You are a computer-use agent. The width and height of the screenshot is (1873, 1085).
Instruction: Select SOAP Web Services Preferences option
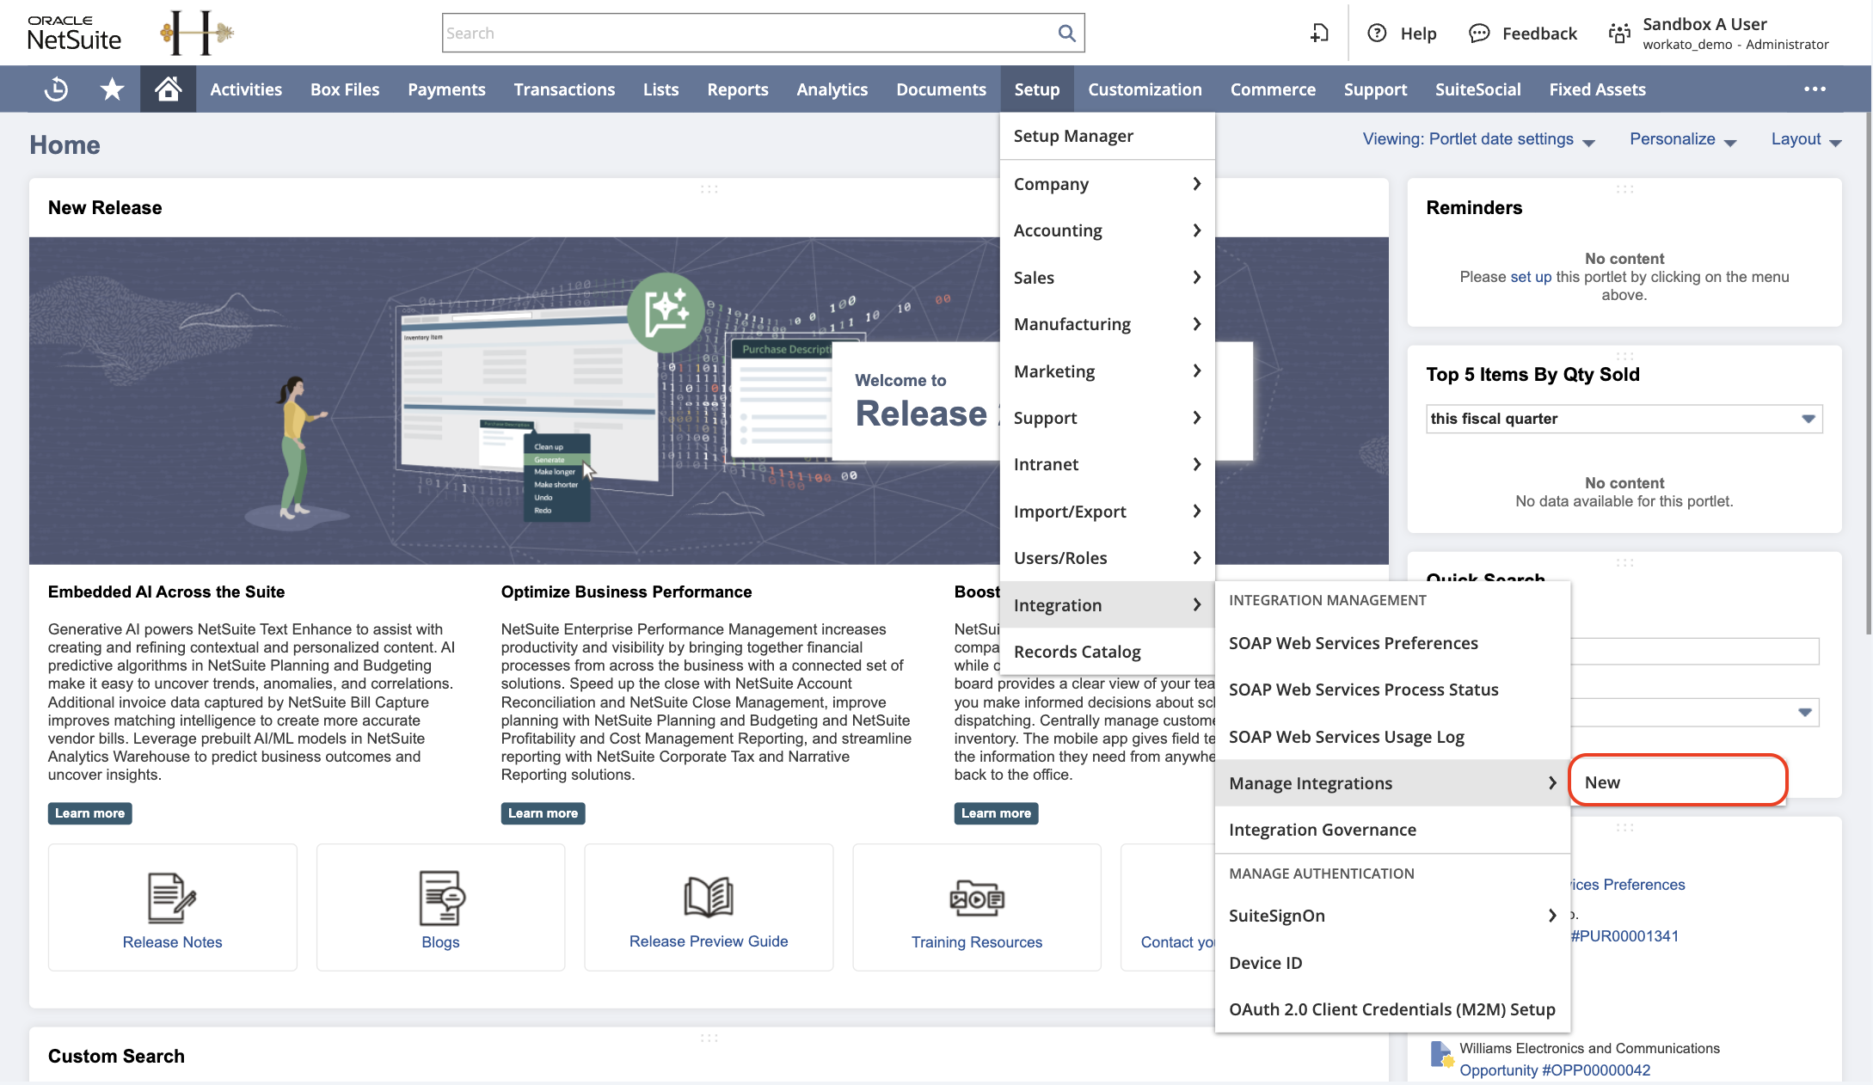click(x=1353, y=642)
